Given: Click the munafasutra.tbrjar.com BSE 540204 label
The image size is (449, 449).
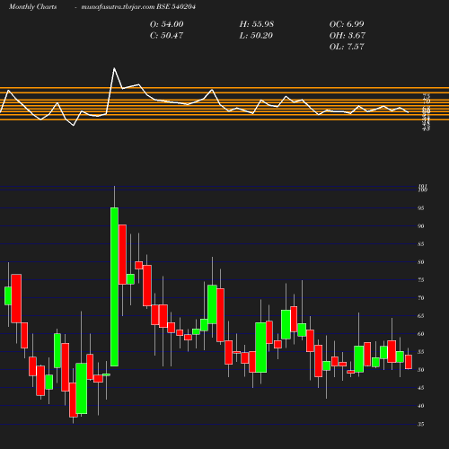Looking at the screenshot, I should 138,6.
